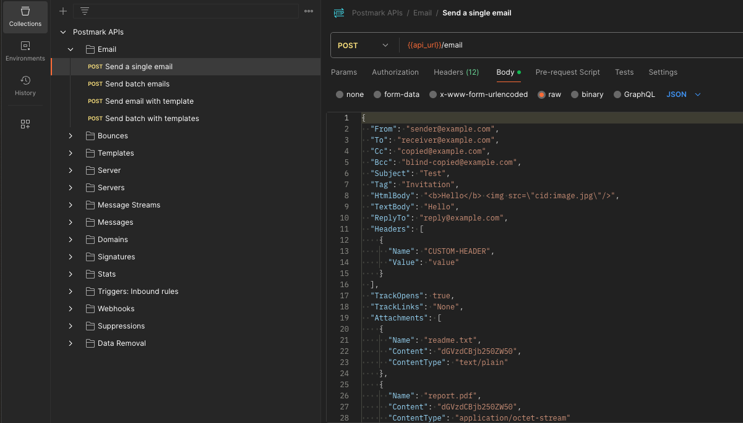Click the HTTP request type icon
Screen dimensions: 743x423
pos(339,13)
